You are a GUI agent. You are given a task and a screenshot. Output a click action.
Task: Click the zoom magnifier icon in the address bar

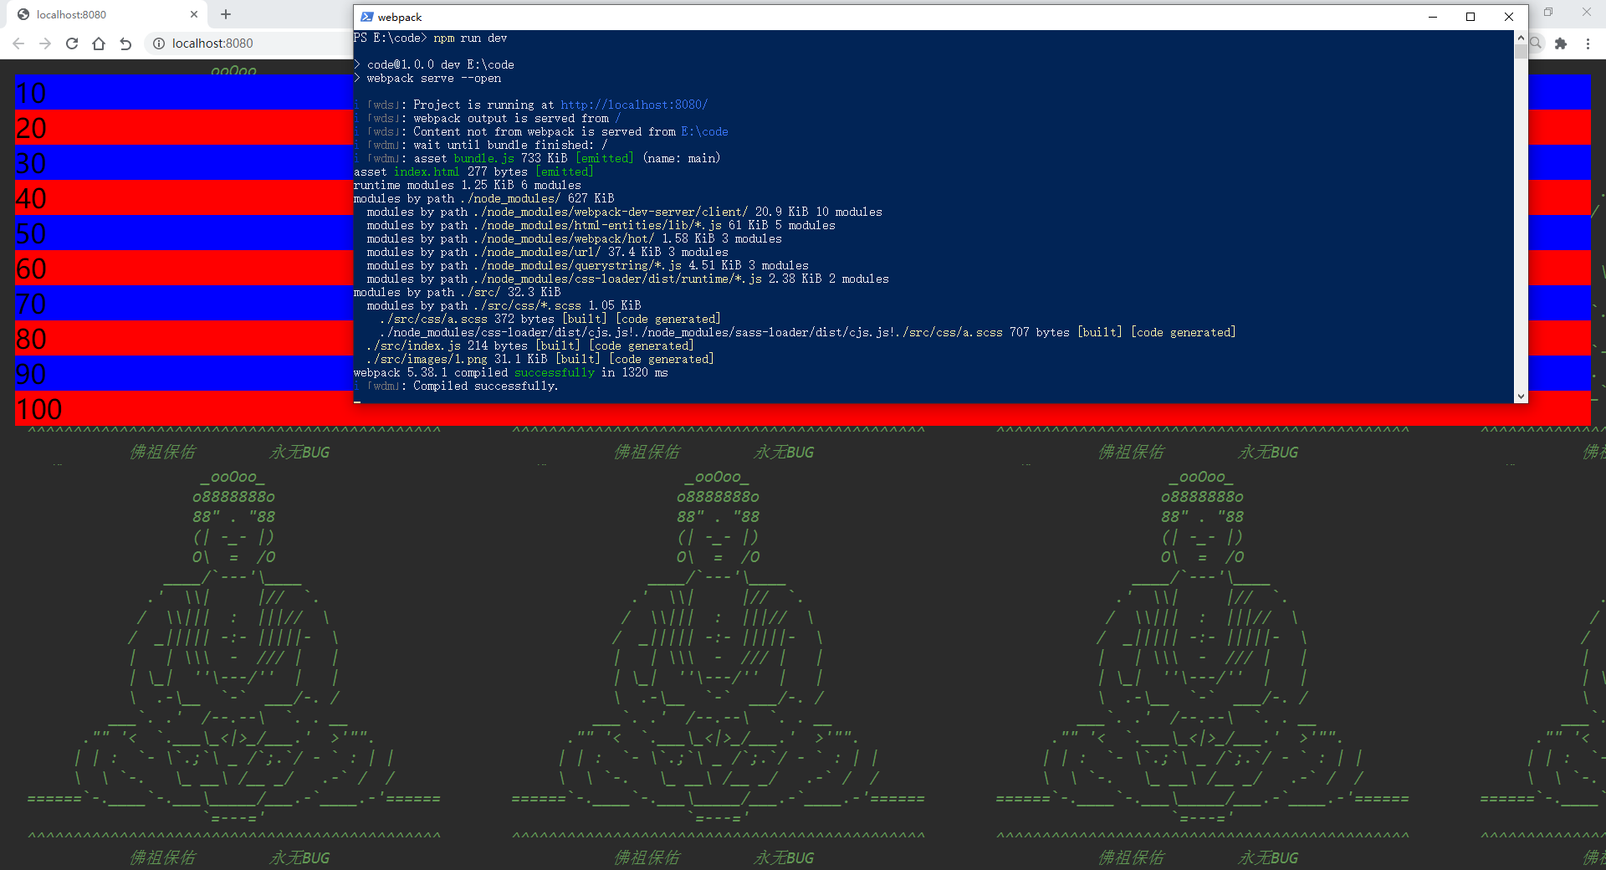pyautogui.click(x=1536, y=43)
